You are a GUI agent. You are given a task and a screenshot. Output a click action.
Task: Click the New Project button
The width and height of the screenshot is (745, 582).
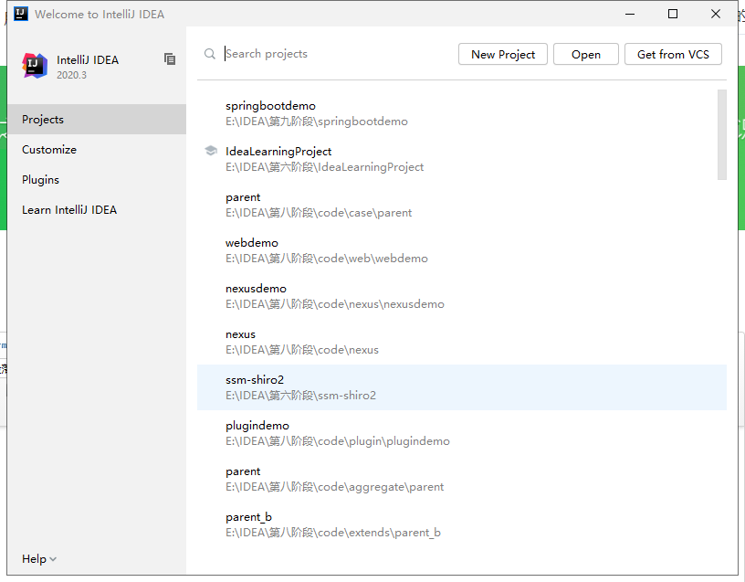(503, 54)
